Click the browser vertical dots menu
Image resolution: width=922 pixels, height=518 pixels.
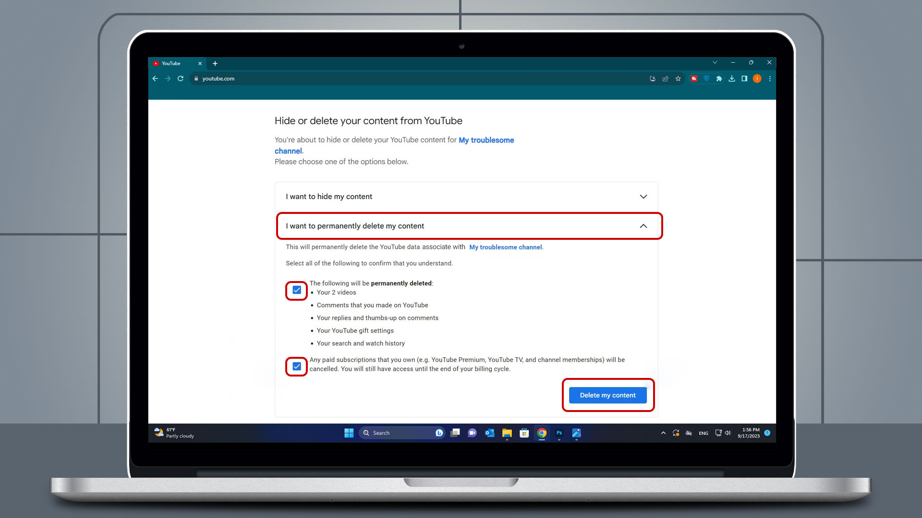coord(770,79)
